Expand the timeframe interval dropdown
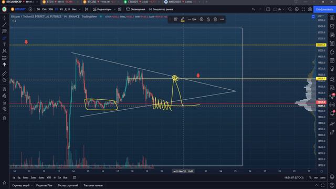The width and height of the screenshot is (336, 189). pos(80,9)
